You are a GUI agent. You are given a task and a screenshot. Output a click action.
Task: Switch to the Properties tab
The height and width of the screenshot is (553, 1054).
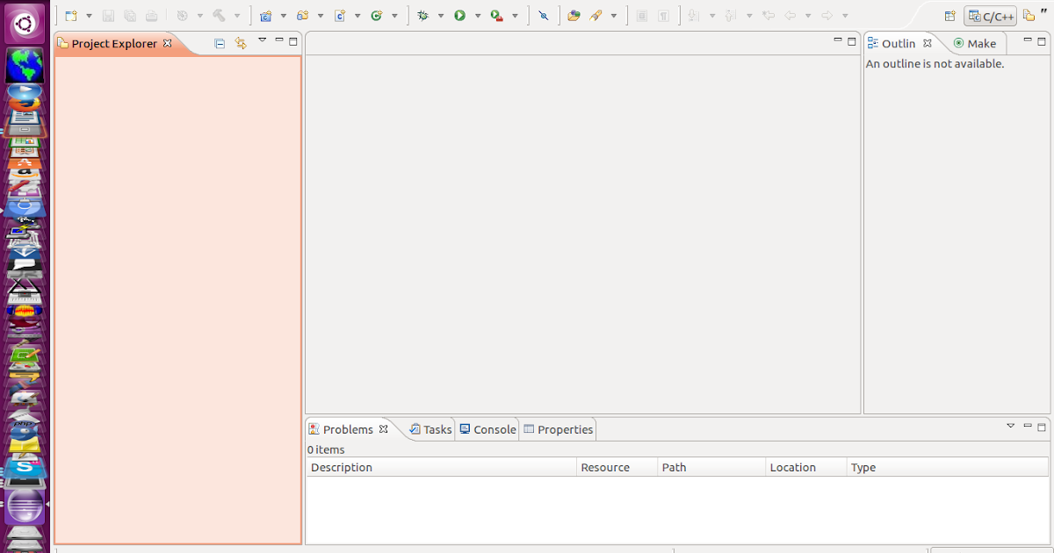(x=559, y=429)
